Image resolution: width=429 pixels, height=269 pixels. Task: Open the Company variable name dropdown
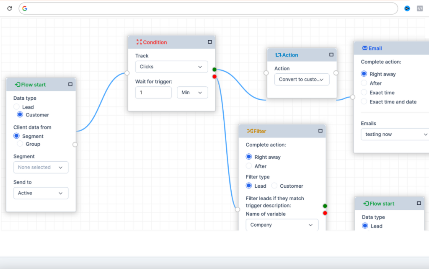click(282, 225)
